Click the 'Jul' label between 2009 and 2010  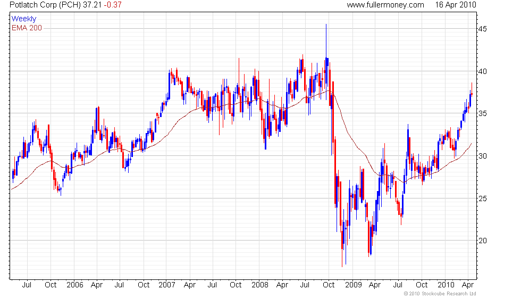[398, 285]
